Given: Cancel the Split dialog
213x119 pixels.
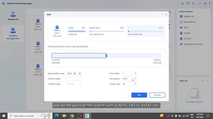Looking at the screenshot, I should [x=157, y=95].
